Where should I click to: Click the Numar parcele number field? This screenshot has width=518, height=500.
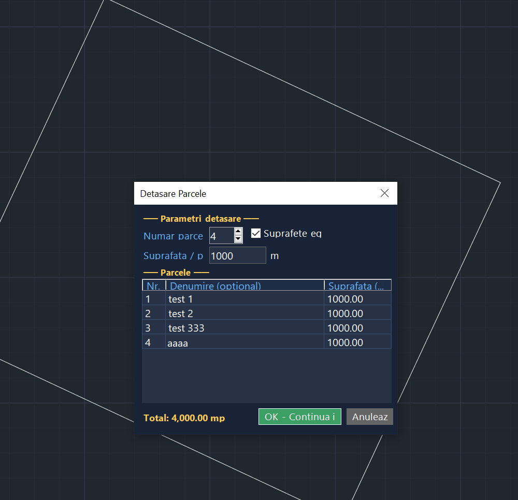pos(221,236)
